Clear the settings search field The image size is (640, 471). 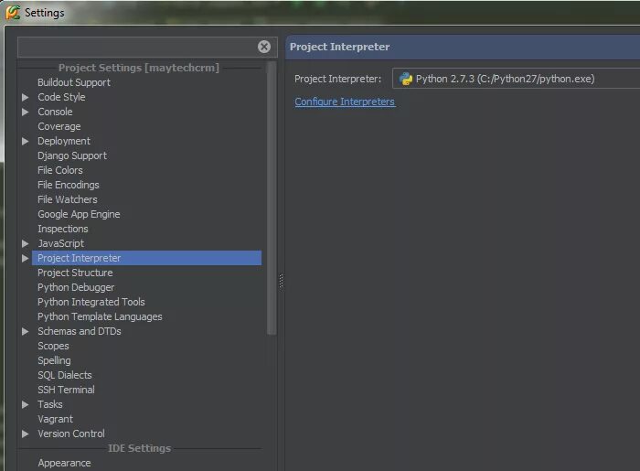pos(264,47)
